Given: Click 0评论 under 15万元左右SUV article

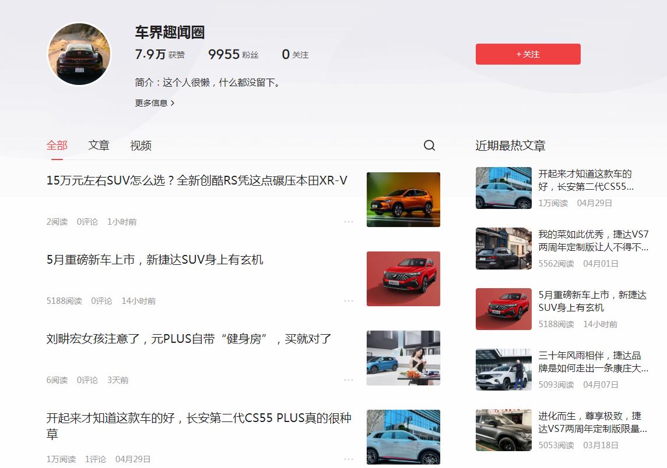Looking at the screenshot, I should click(x=87, y=222).
